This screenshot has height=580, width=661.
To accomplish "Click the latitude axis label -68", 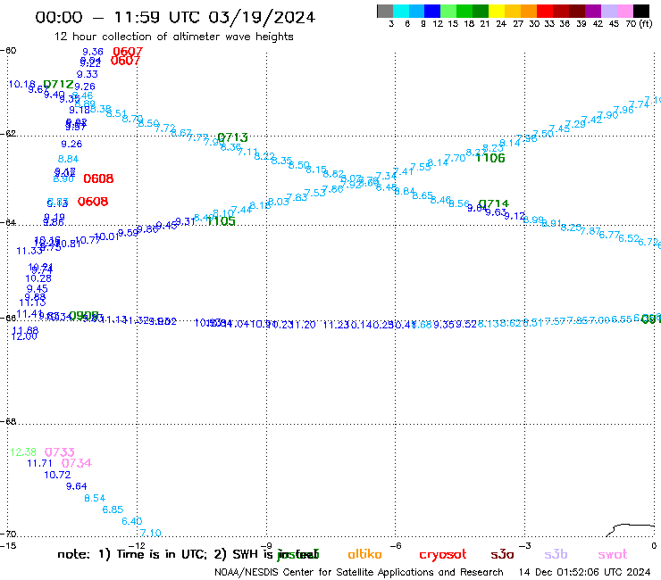I will 9,422.
